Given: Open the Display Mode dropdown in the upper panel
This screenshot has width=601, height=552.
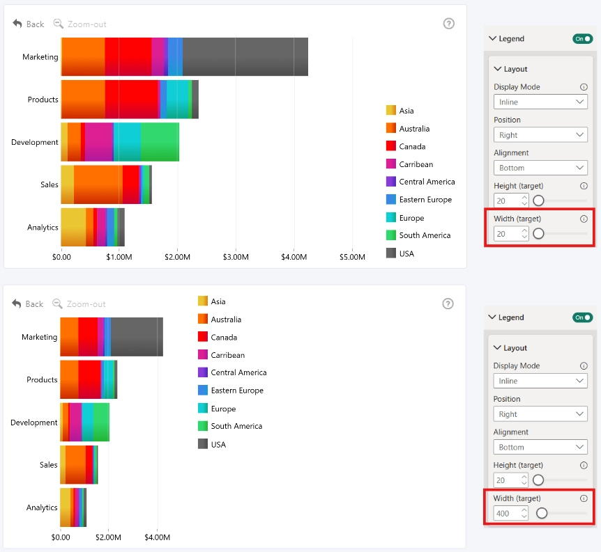Looking at the screenshot, I should (540, 102).
